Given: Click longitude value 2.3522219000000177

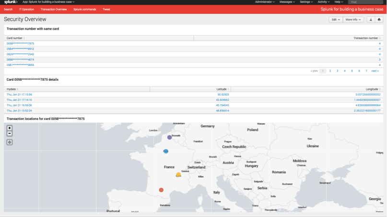Looking at the screenshot, I should point(367,111).
